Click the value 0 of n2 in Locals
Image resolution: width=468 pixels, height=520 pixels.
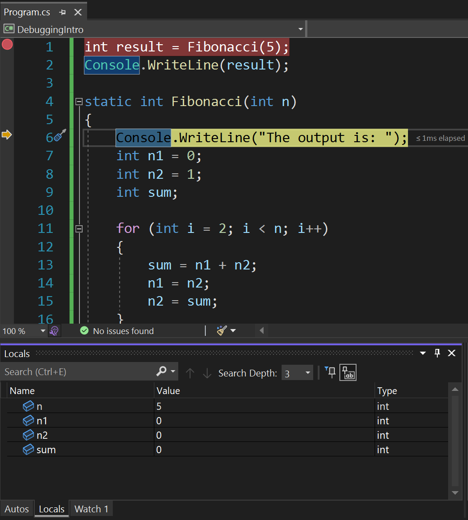[x=159, y=435]
